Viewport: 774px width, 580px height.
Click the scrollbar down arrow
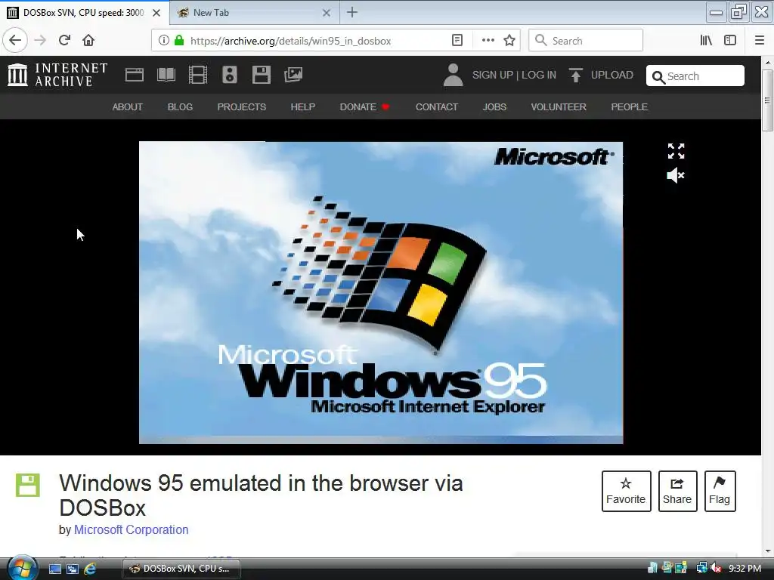[768, 551]
